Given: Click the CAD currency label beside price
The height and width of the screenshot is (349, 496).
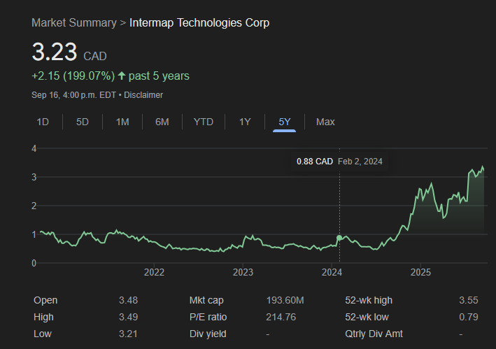Looking at the screenshot, I should [x=95, y=56].
